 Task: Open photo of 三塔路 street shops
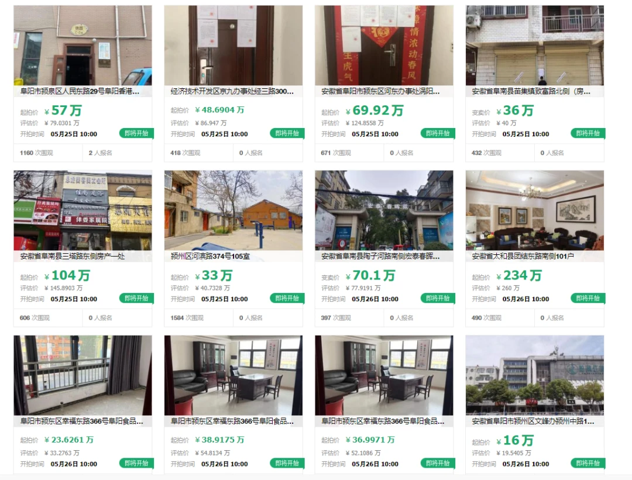[83, 210]
